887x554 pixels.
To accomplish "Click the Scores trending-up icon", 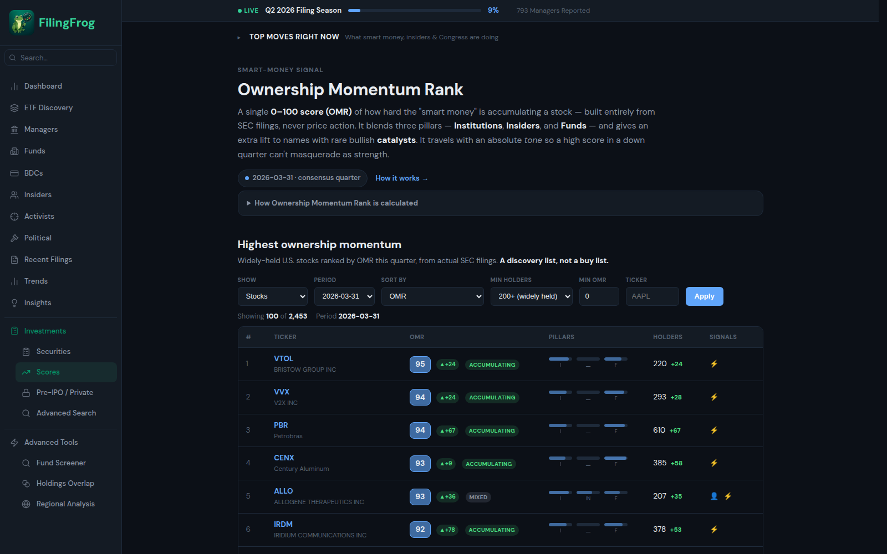I will pyautogui.click(x=26, y=372).
